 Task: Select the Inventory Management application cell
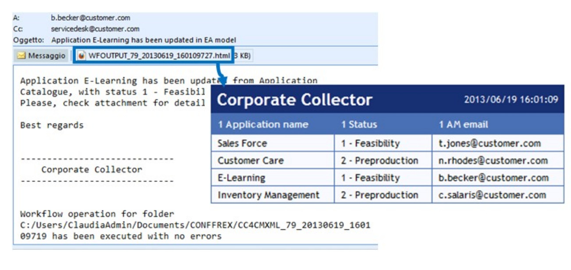click(x=269, y=195)
